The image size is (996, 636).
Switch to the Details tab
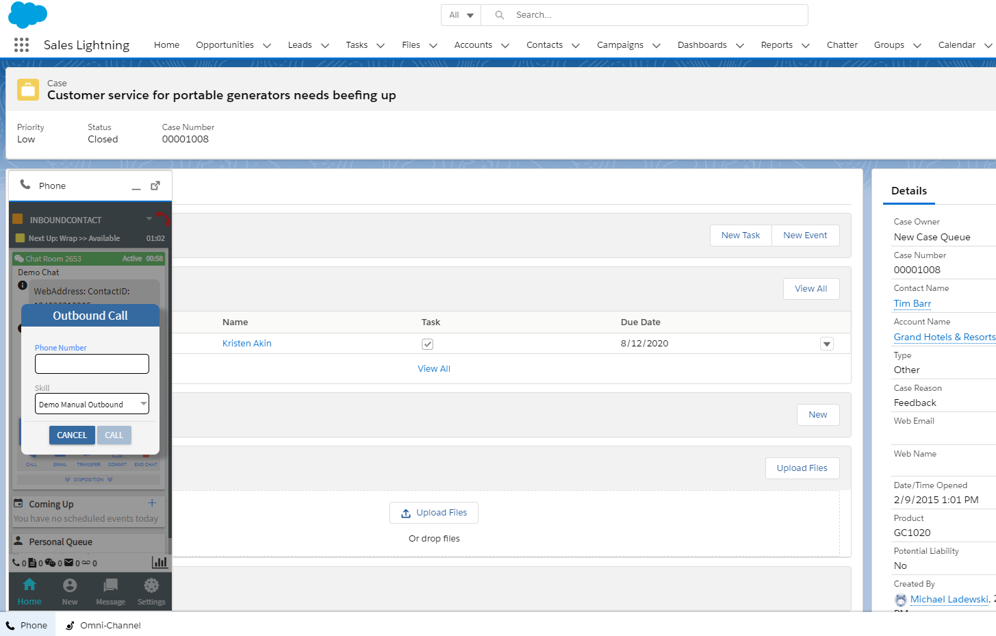[x=908, y=191]
